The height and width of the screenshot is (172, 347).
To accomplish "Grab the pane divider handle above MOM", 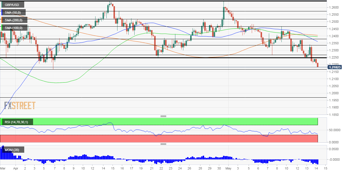I will tap(163, 144).
